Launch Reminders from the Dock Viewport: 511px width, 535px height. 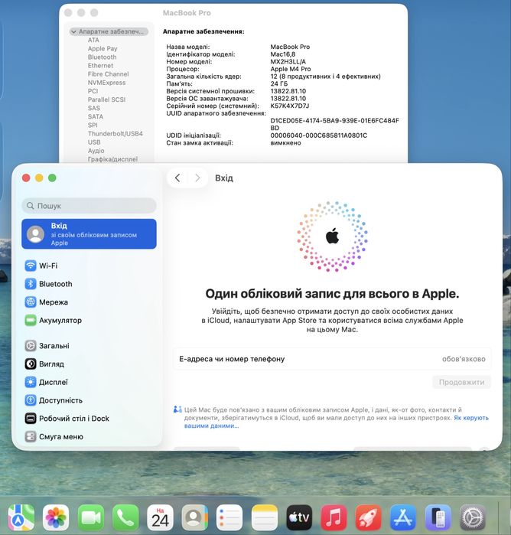click(230, 517)
